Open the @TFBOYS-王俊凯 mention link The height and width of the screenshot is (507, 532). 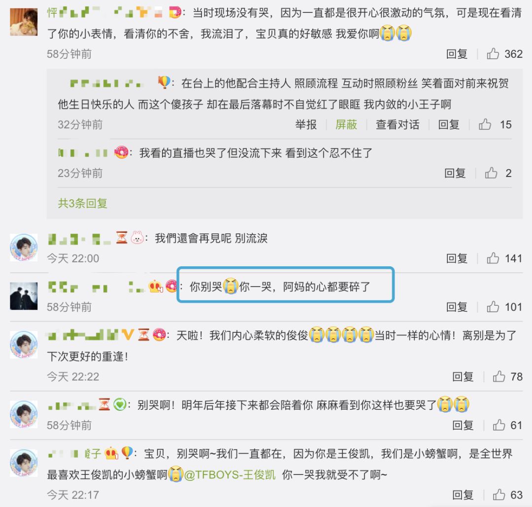[230, 474]
